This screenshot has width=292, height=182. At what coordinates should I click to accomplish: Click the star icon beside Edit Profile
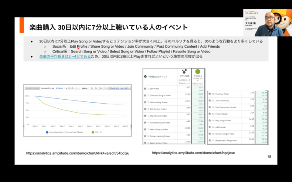pos(145,88)
